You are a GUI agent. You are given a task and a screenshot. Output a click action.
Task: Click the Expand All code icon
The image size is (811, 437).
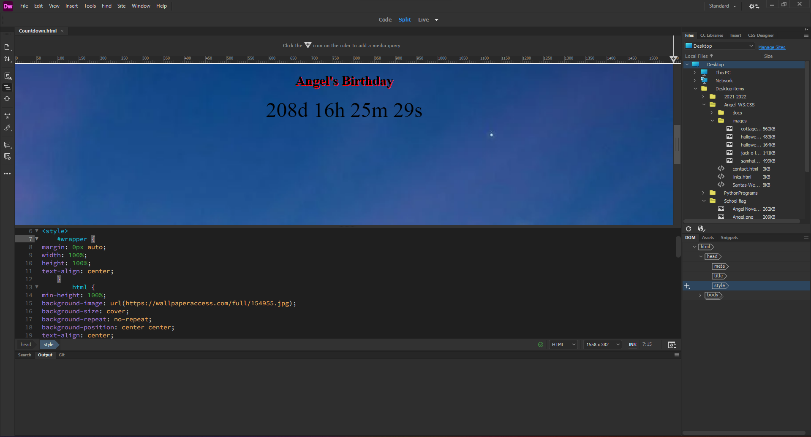pos(7,116)
